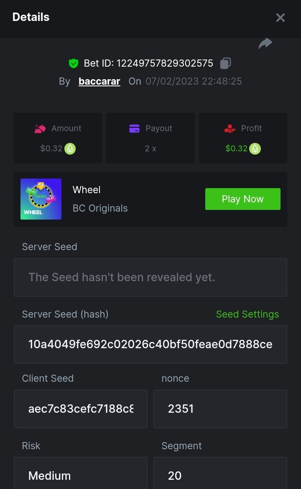Click the Risk field showing Medium

point(81,475)
